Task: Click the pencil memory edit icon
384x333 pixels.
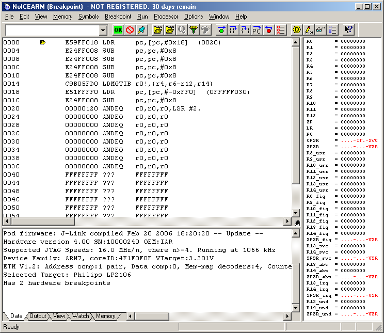Action: pos(309,30)
